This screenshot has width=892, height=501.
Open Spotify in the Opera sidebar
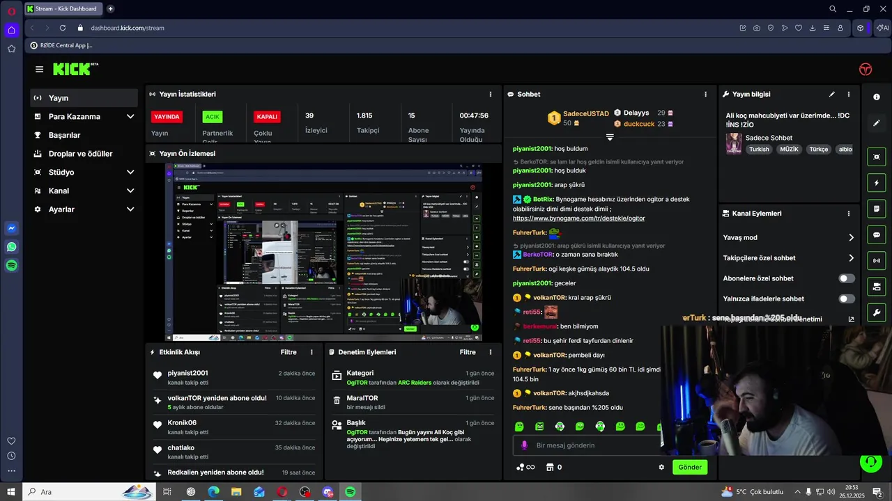point(11,265)
